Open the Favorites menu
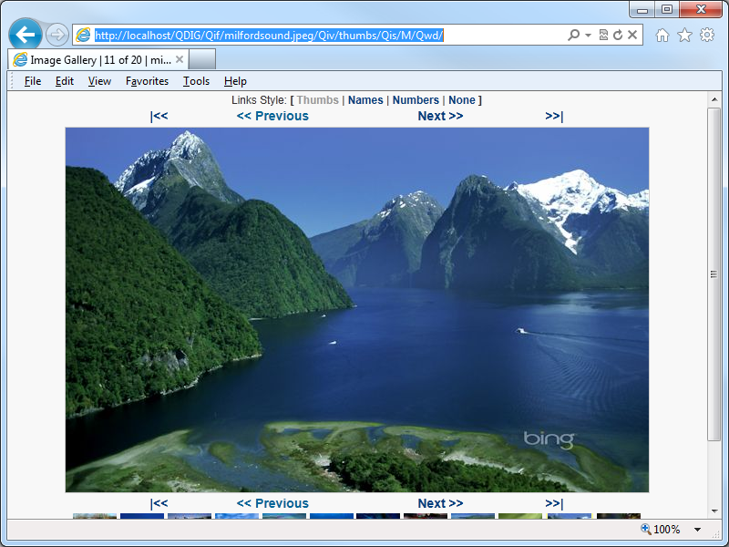Image resolution: width=729 pixels, height=547 pixels. pos(147,81)
